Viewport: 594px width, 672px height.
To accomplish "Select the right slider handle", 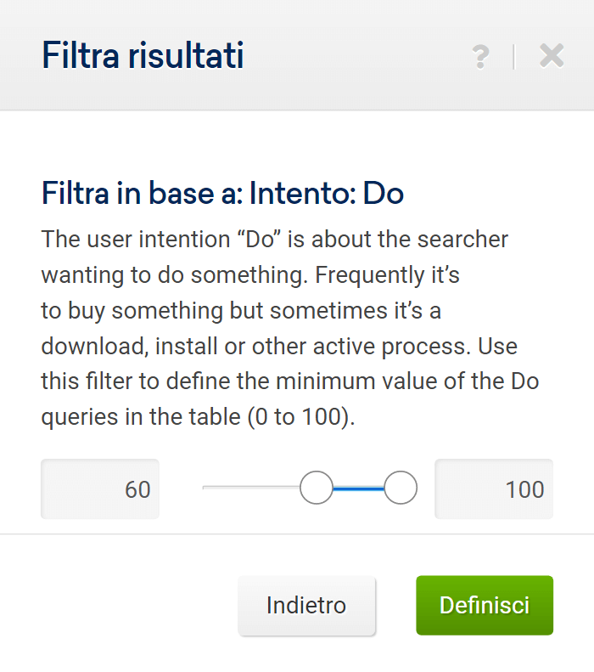I will pyautogui.click(x=401, y=488).
